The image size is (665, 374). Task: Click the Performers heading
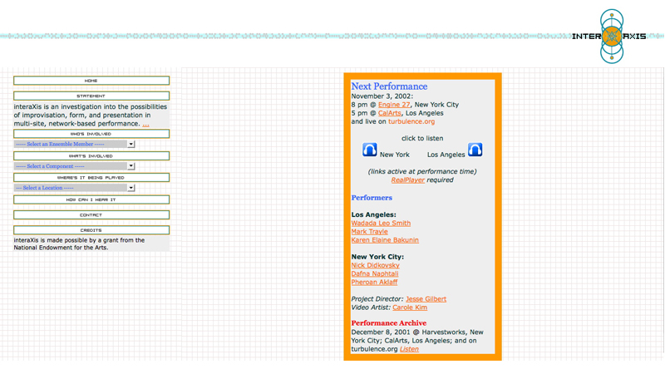pos(372,198)
